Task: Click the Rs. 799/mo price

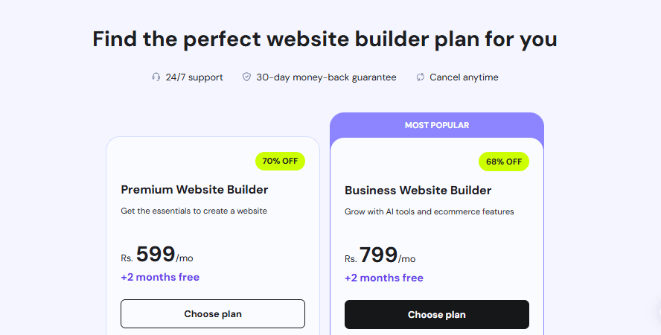Action: click(x=380, y=256)
